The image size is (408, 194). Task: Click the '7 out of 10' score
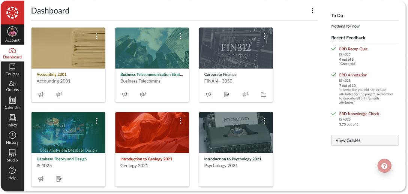pyautogui.click(x=347, y=85)
